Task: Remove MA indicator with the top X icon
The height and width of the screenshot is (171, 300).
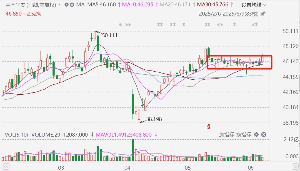Action: click(72, 5)
